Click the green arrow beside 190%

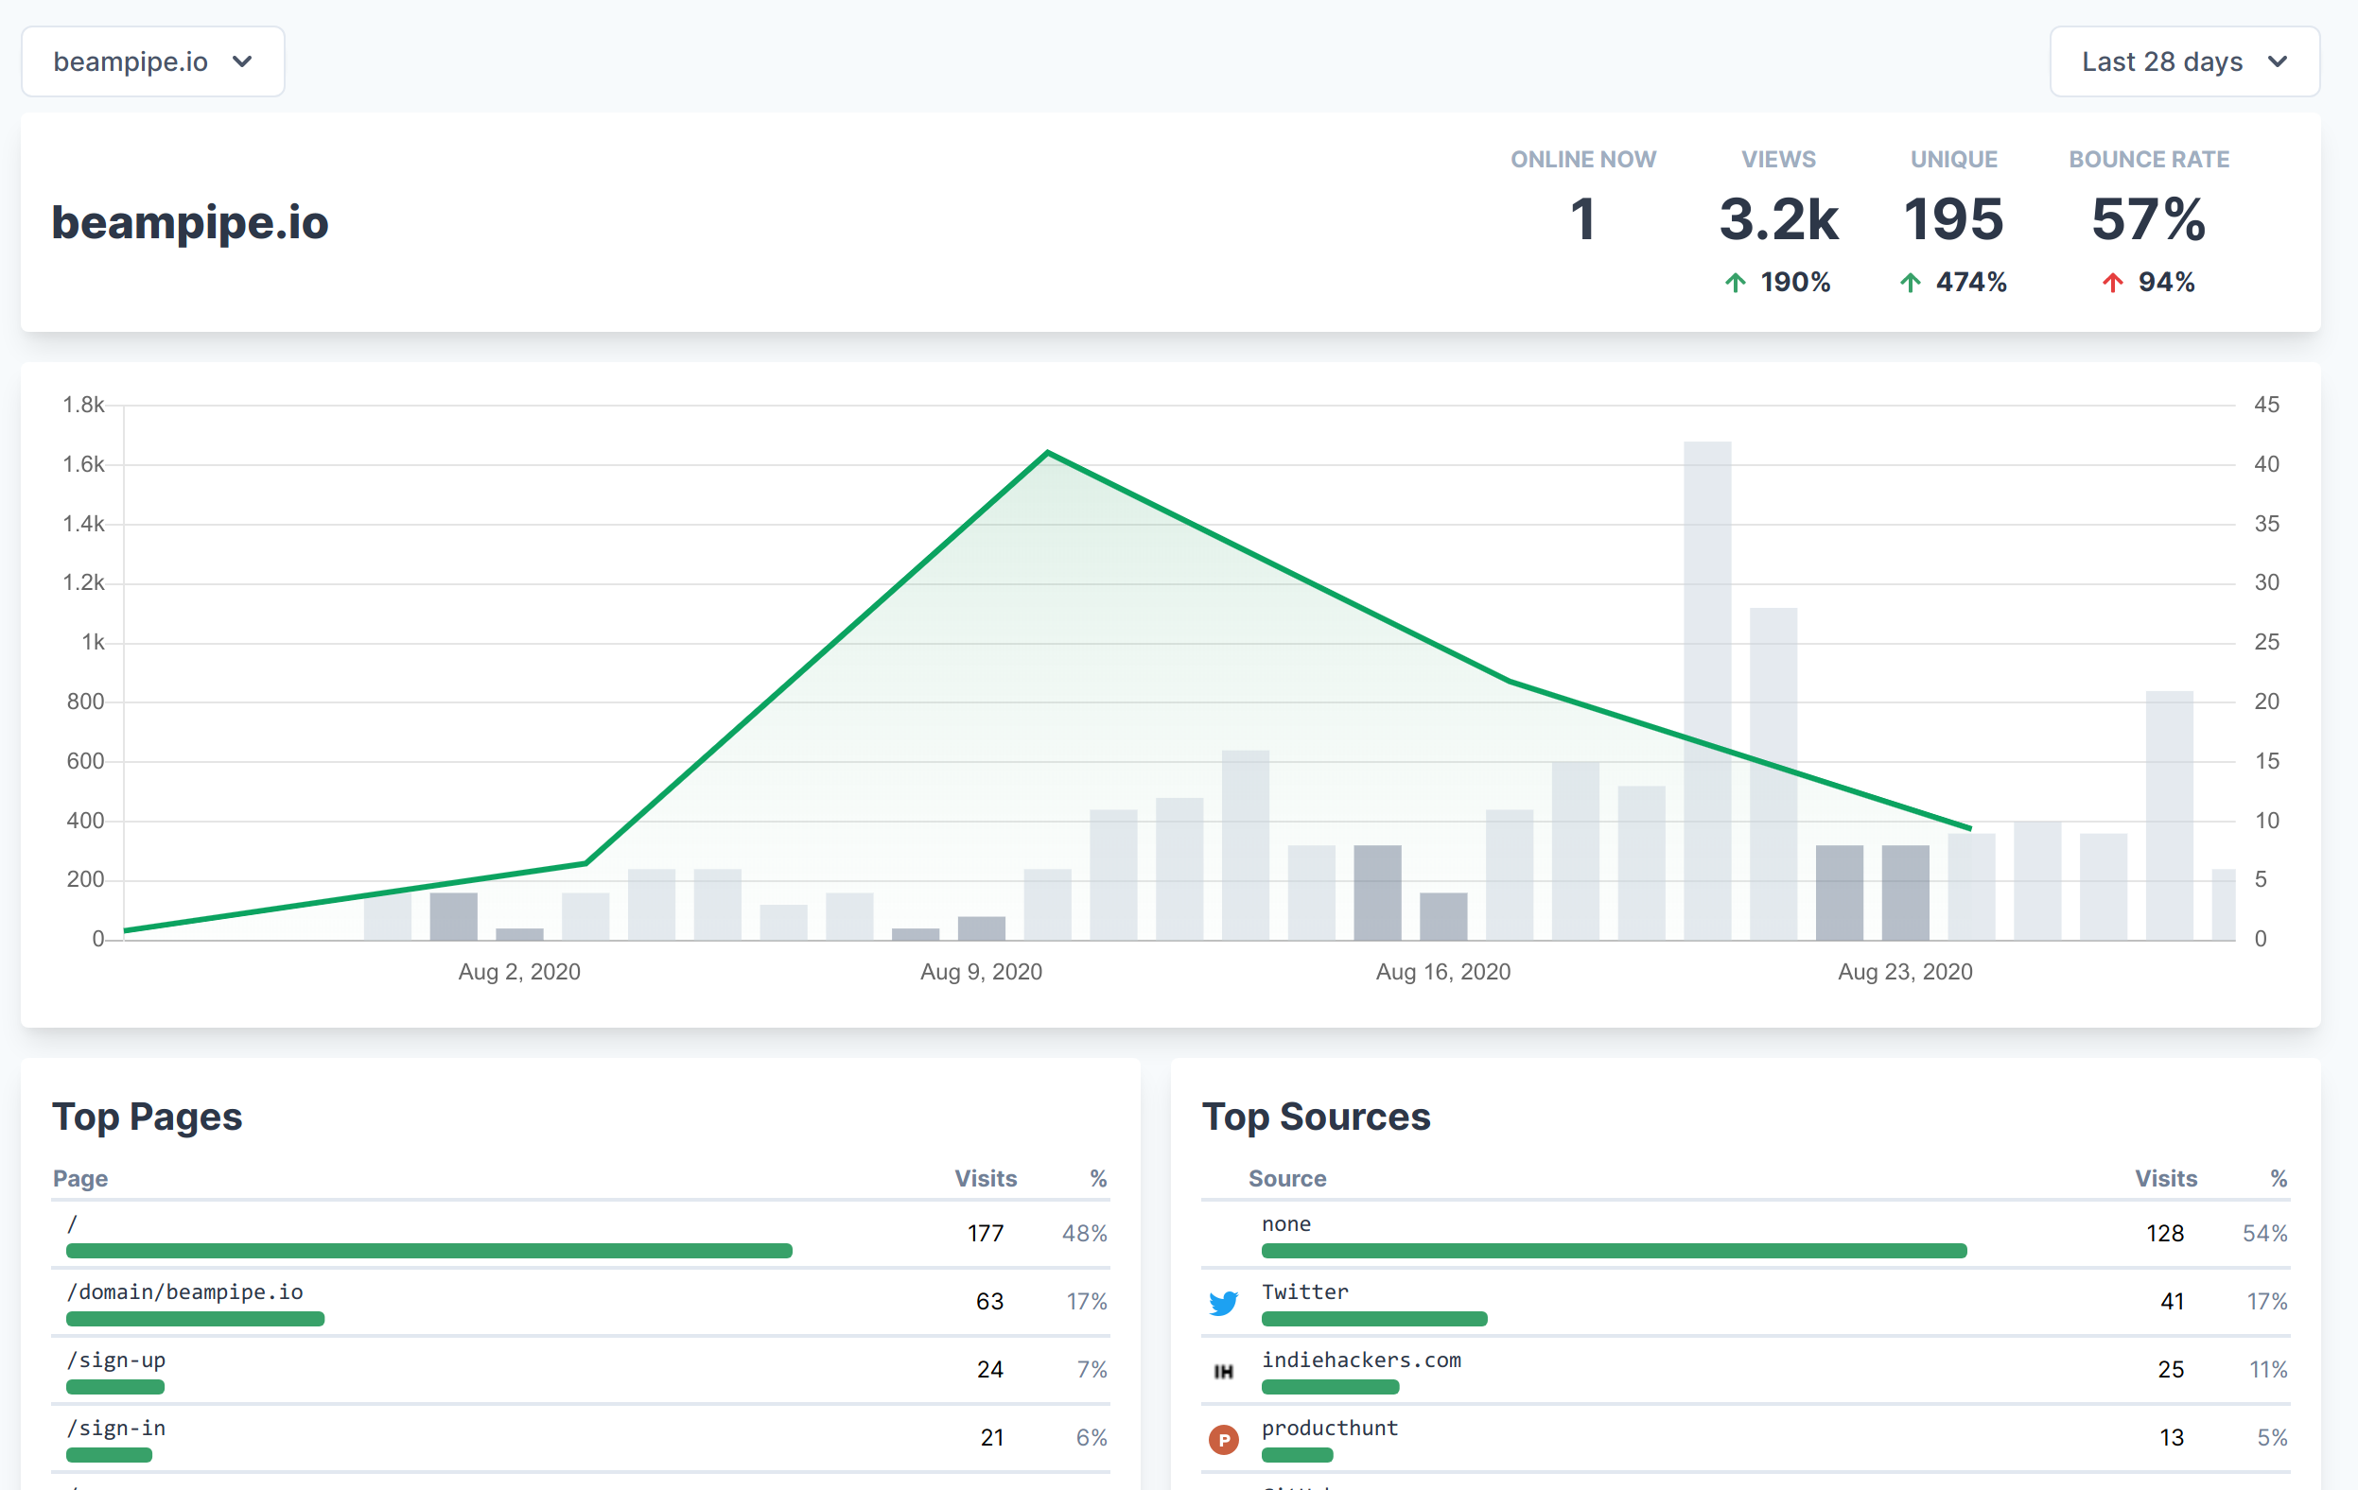click(x=1735, y=283)
